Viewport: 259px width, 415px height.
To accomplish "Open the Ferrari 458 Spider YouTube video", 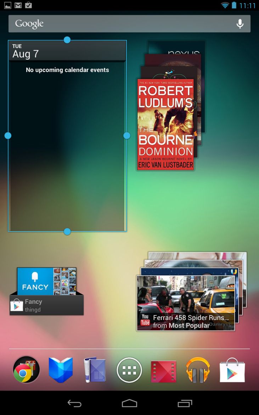I will [186, 303].
